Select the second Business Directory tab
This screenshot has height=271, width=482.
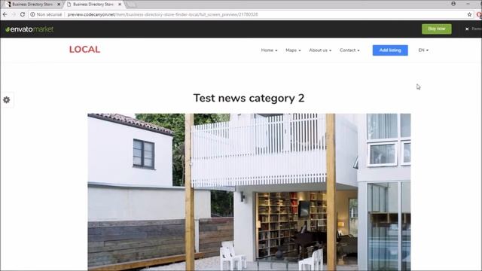pos(93,5)
